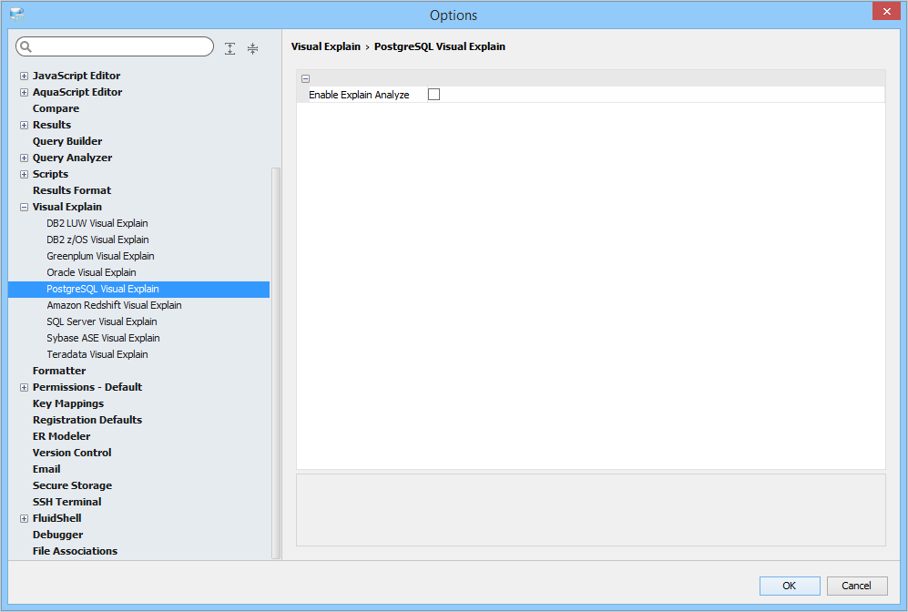Click the search magnifier icon
This screenshot has width=908, height=612.
26,46
